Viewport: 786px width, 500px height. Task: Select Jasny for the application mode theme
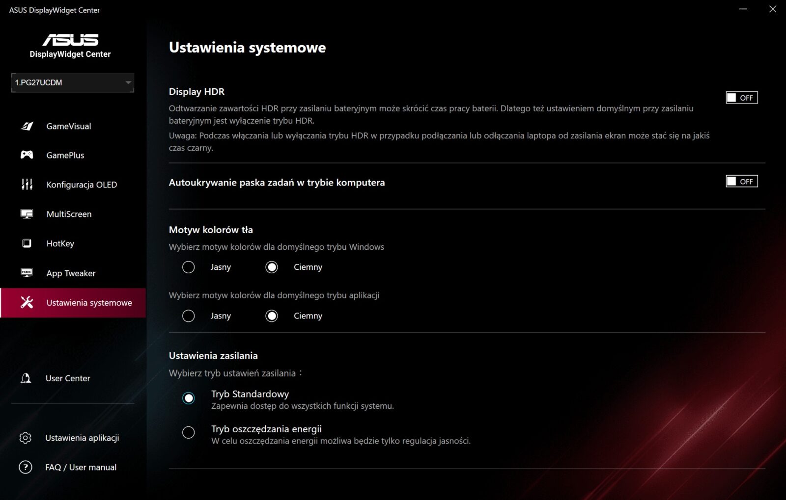[x=189, y=316]
